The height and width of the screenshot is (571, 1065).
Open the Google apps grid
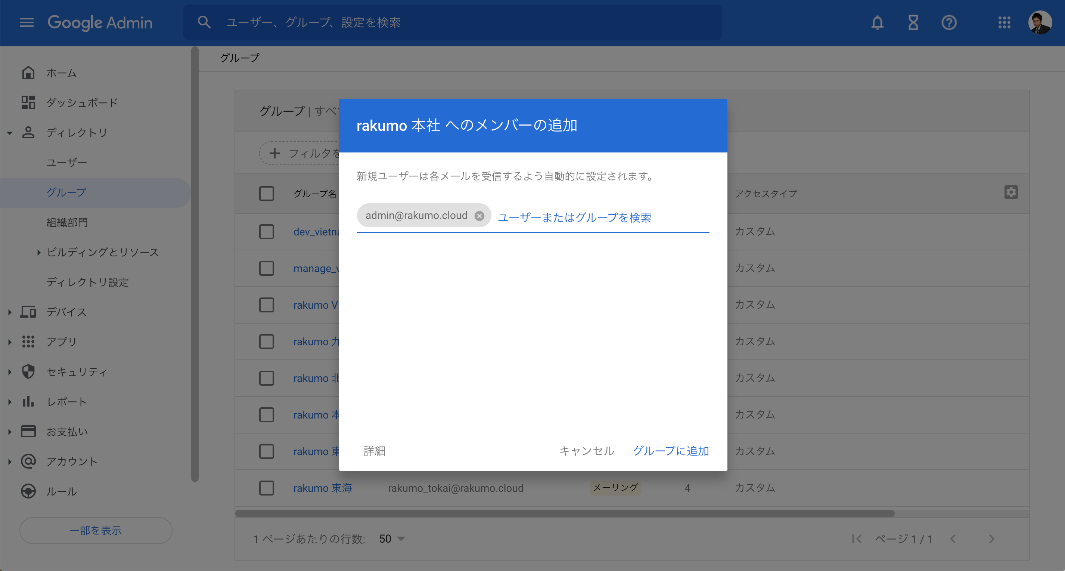point(1004,22)
